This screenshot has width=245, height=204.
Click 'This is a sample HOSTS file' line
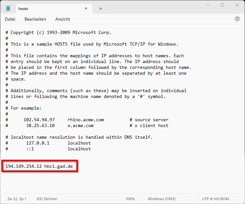point(92,44)
